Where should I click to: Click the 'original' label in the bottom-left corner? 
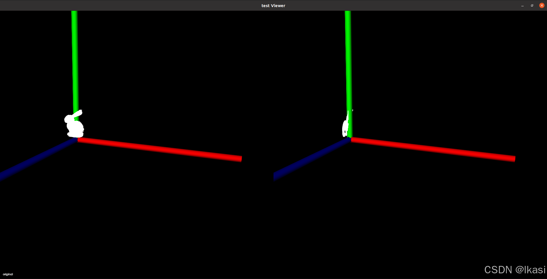(x=8, y=274)
